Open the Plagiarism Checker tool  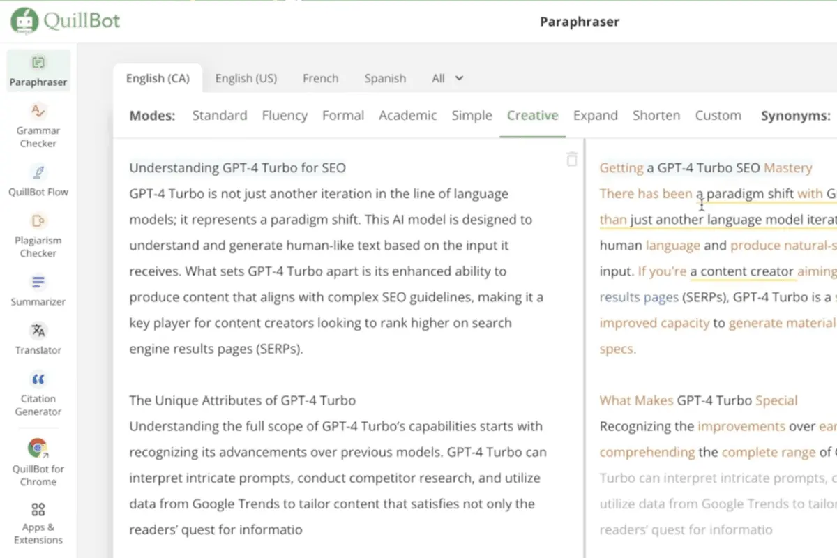point(38,234)
